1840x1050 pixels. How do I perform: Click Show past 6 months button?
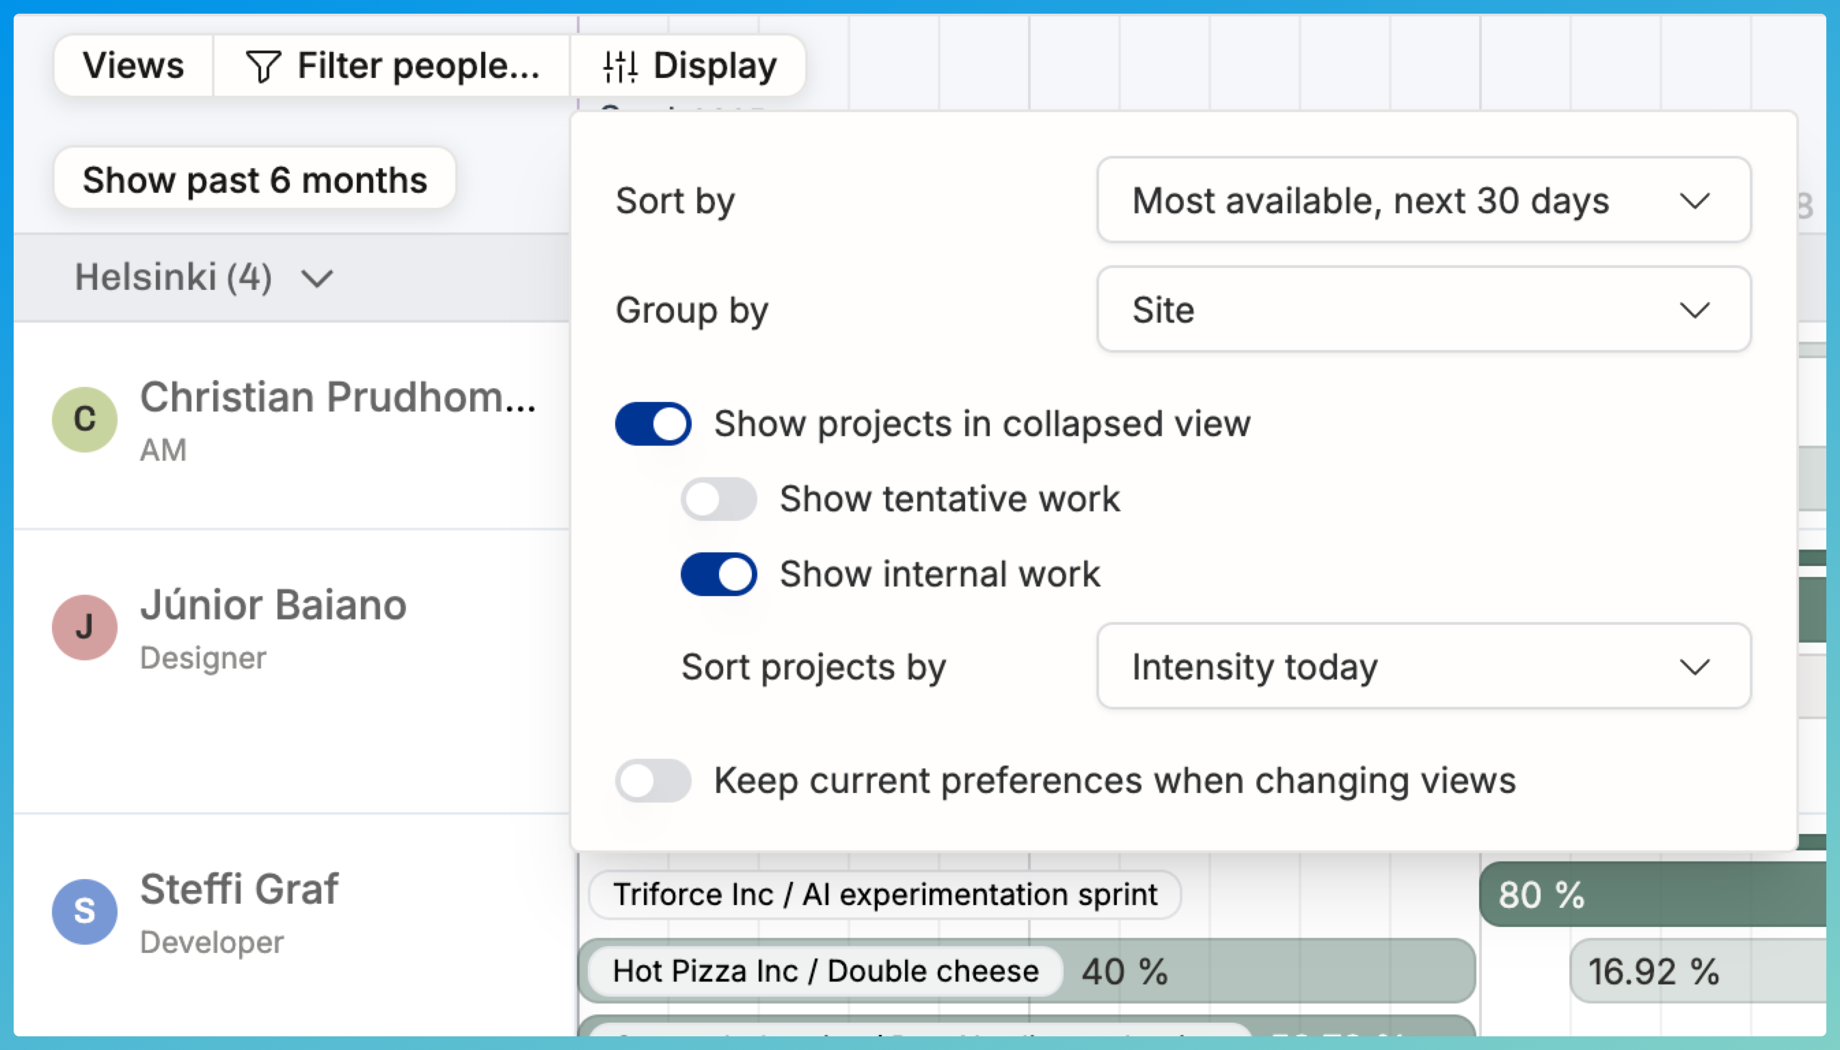pos(254,179)
